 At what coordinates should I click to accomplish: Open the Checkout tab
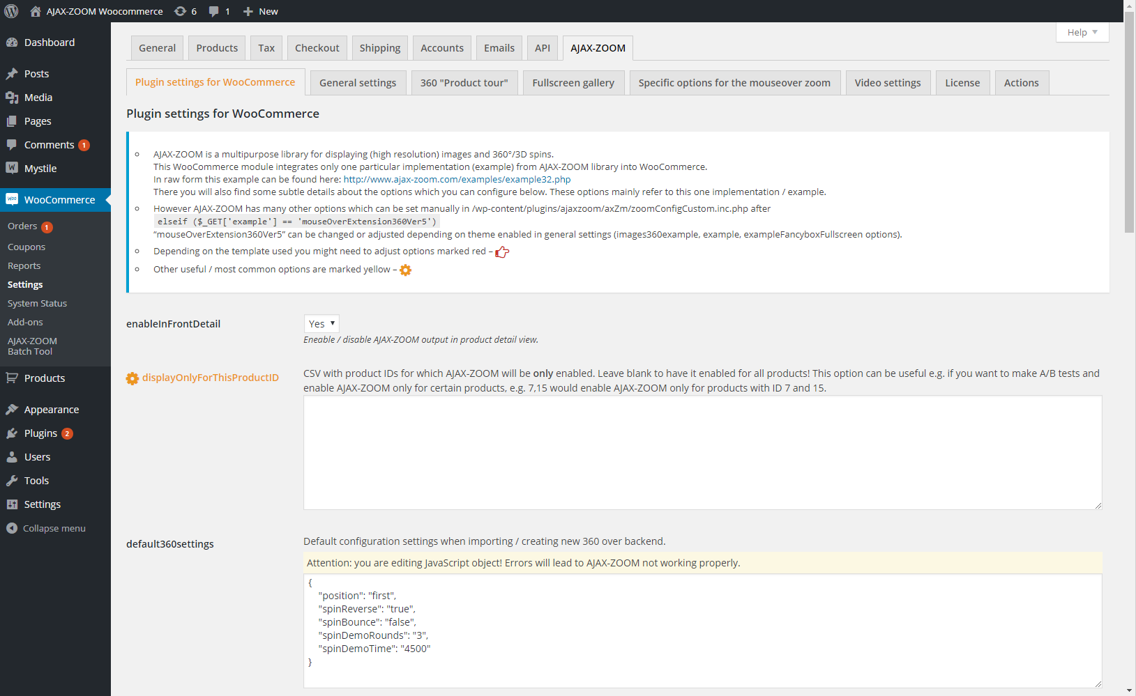click(x=317, y=48)
